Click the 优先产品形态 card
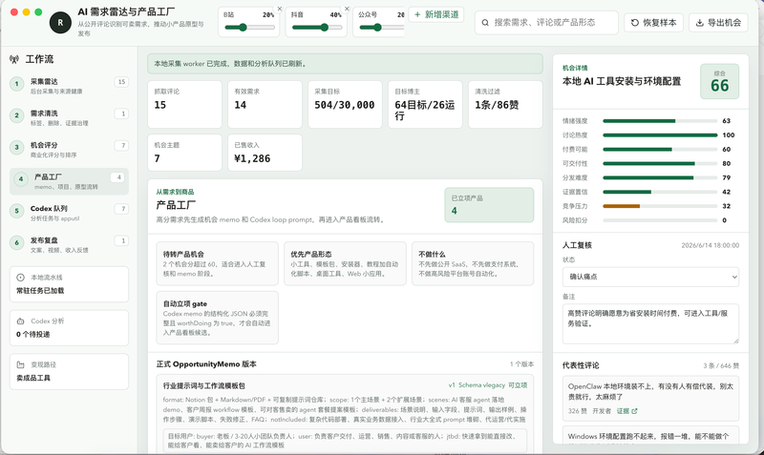Viewport: 764px width, 455px height. point(345,263)
